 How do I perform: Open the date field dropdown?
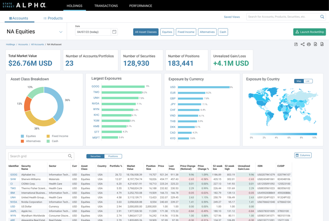(x=93, y=32)
